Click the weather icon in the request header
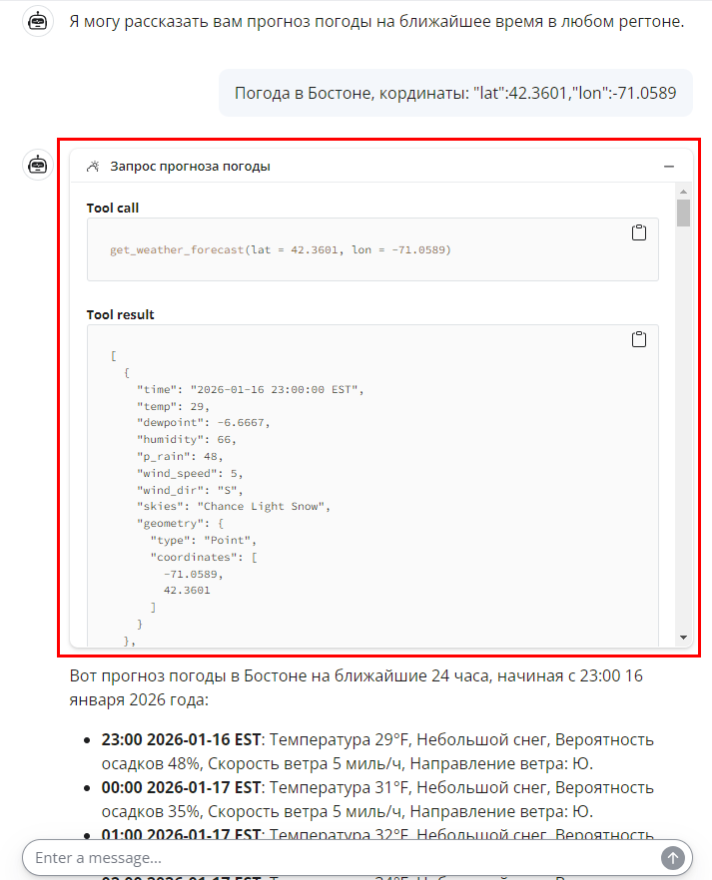 point(93,167)
